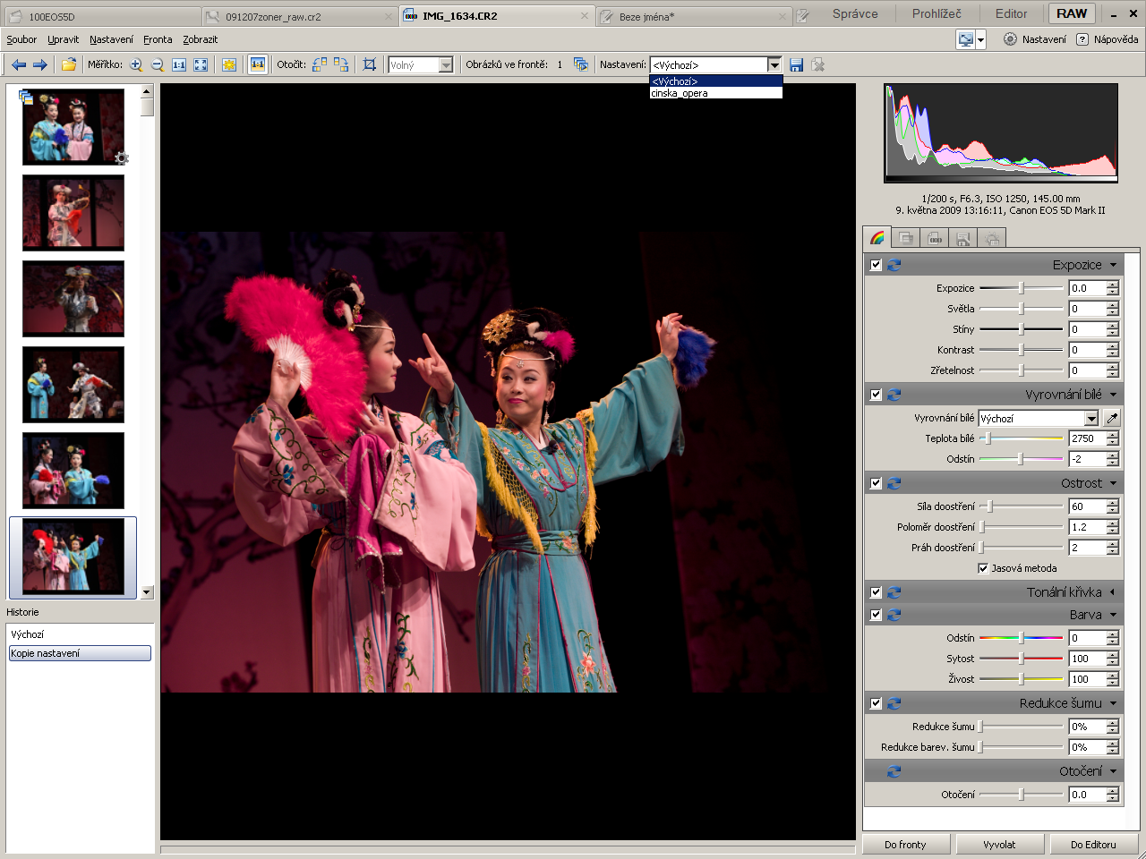The image size is (1146, 859).
Task: Open the Vyrovnání bílé preset dropdown
Action: (x=1090, y=418)
